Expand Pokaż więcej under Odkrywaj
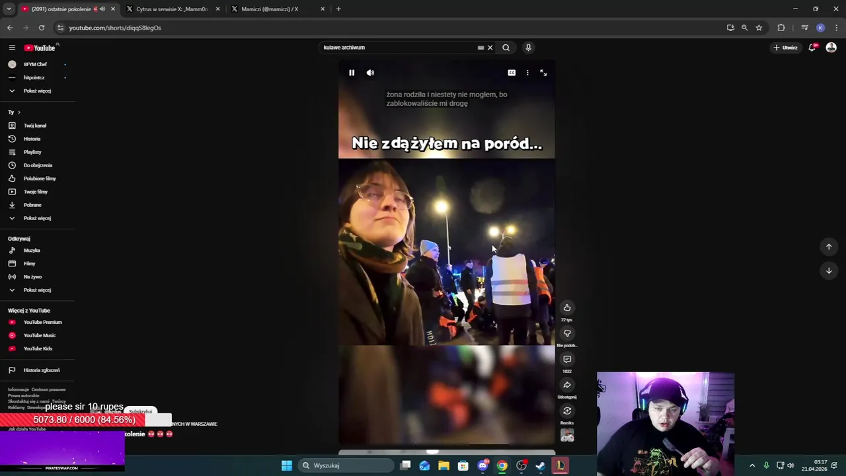The image size is (846, 476). click(36, 290)
